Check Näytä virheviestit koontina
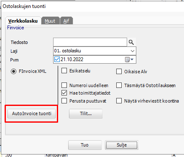 pos(119,101)
